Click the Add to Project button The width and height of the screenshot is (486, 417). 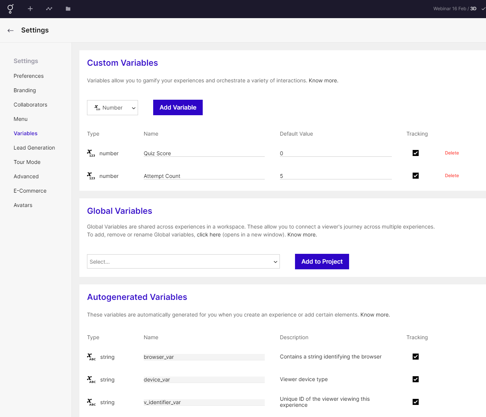coord(322,261)
